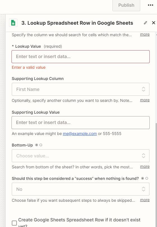Close the step editor panel
Viewport: 157px width, 227px height.
(154, 23)
